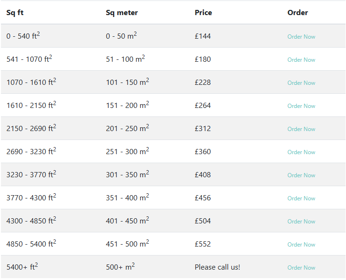Click the 500+ m² cell
Viewport: 346px width, 280px height.
120,266
